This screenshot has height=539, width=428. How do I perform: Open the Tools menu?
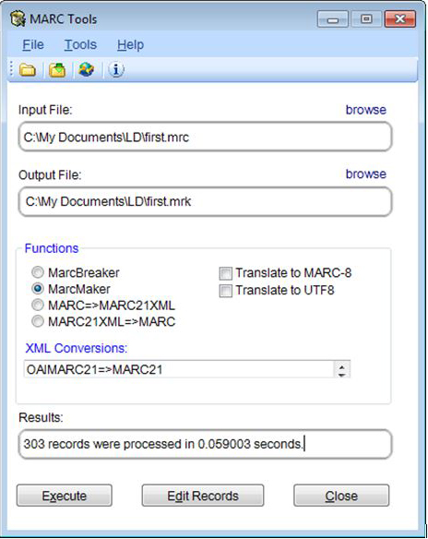point(80,44)
